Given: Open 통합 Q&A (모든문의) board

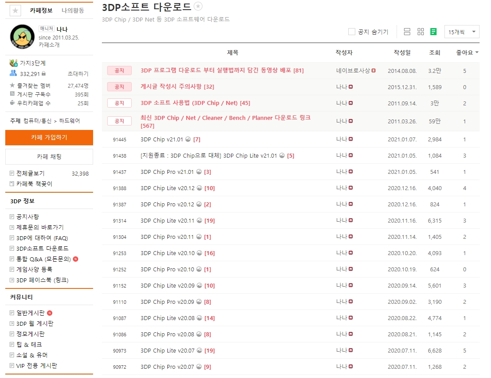Looking at the screenshot, I should pos(43,259).
